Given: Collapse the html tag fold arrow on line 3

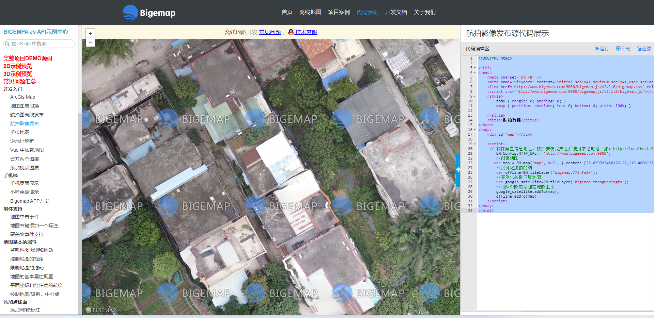Looking at the screenshot, I should [x=475, y=68].
